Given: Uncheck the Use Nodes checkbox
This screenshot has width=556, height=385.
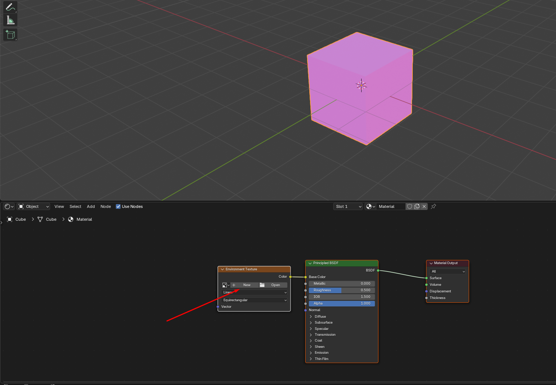Looking at the screenshot, I should point(118,206).
